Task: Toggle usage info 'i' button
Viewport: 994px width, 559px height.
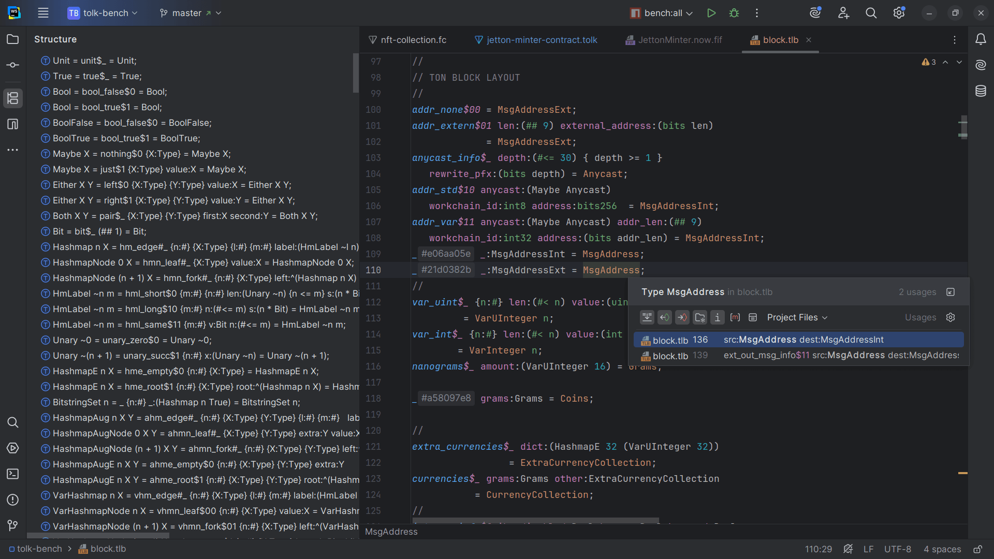Action: click(718, 317)
